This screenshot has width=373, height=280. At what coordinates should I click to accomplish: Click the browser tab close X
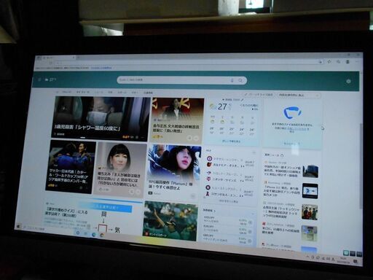click(74, 58)
